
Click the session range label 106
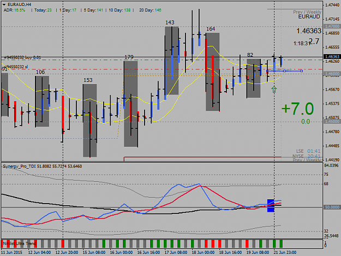tap(40, 72)
